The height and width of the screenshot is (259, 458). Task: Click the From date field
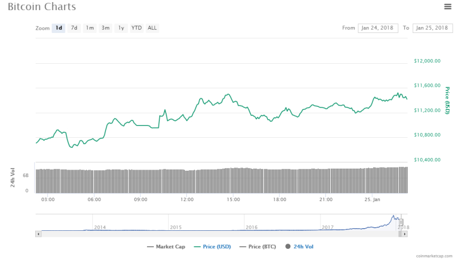pos(378,28)
